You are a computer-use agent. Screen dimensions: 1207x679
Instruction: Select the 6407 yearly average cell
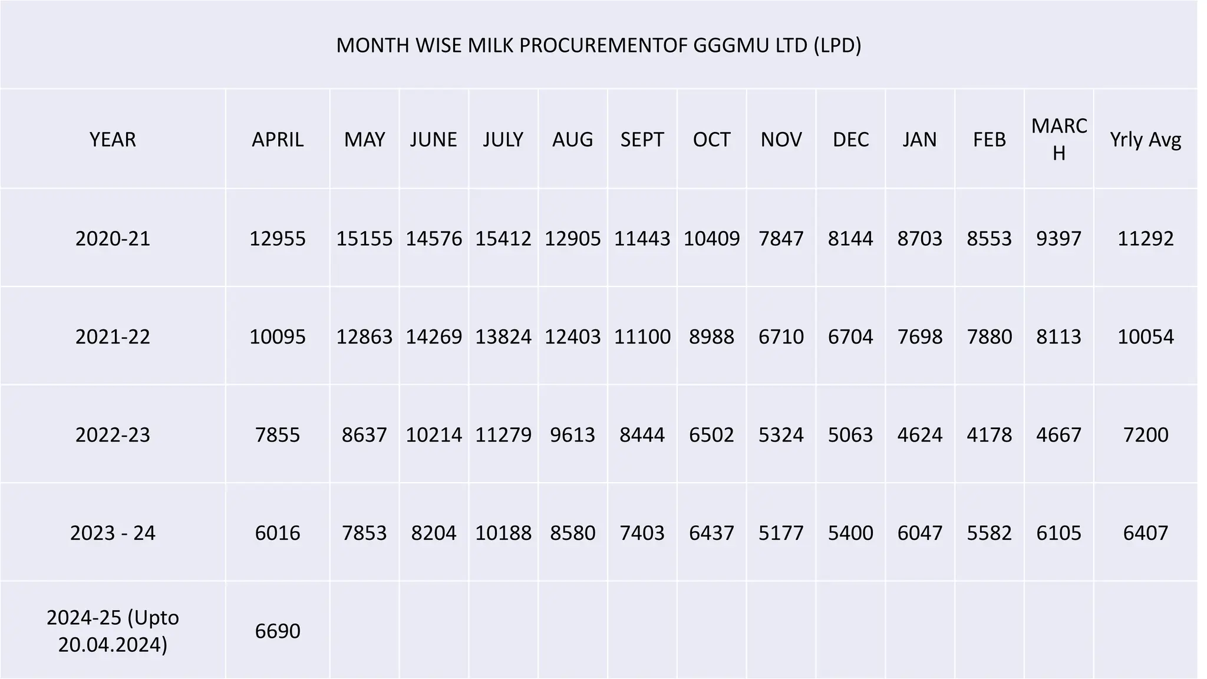[x=1146, y=533]
